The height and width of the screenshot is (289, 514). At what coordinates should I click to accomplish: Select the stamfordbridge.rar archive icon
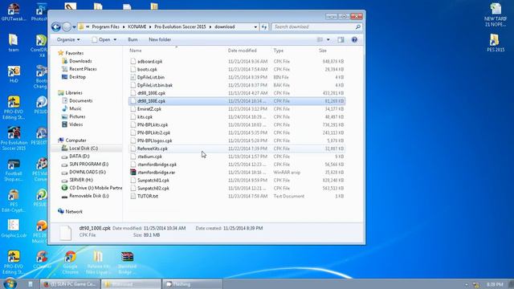point(133,173)
